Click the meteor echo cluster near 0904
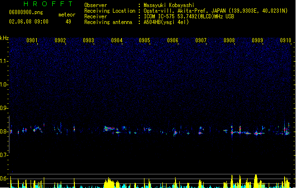296x188 pixels. (112, 130)
